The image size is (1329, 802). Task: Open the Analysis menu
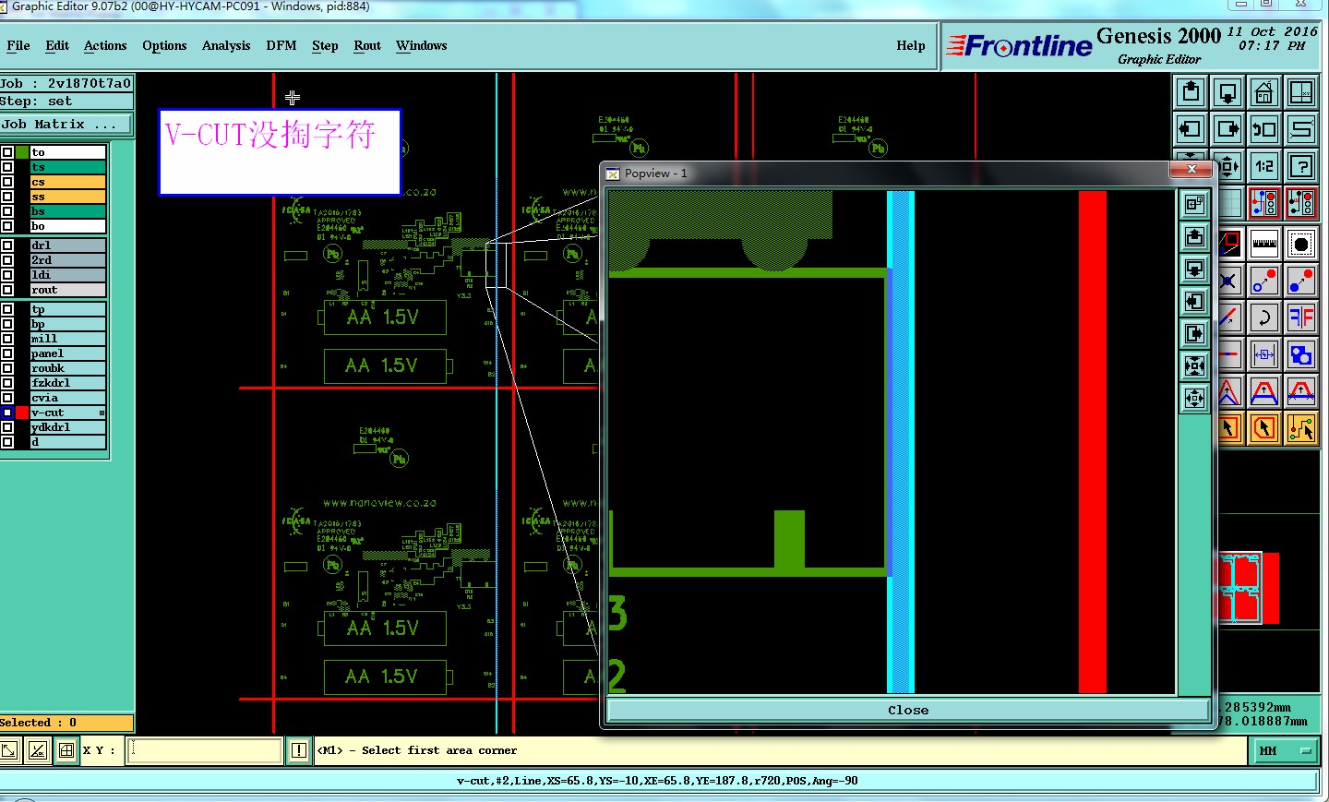226,45
